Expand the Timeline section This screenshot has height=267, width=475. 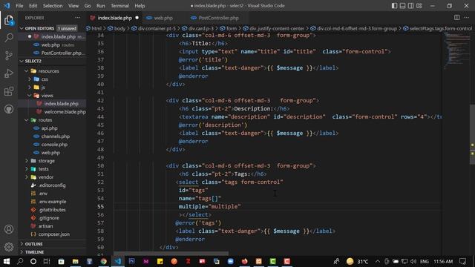34,252
